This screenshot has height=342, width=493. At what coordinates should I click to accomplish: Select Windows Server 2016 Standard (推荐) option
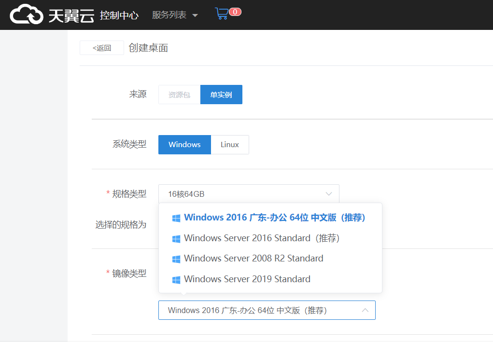270,238
